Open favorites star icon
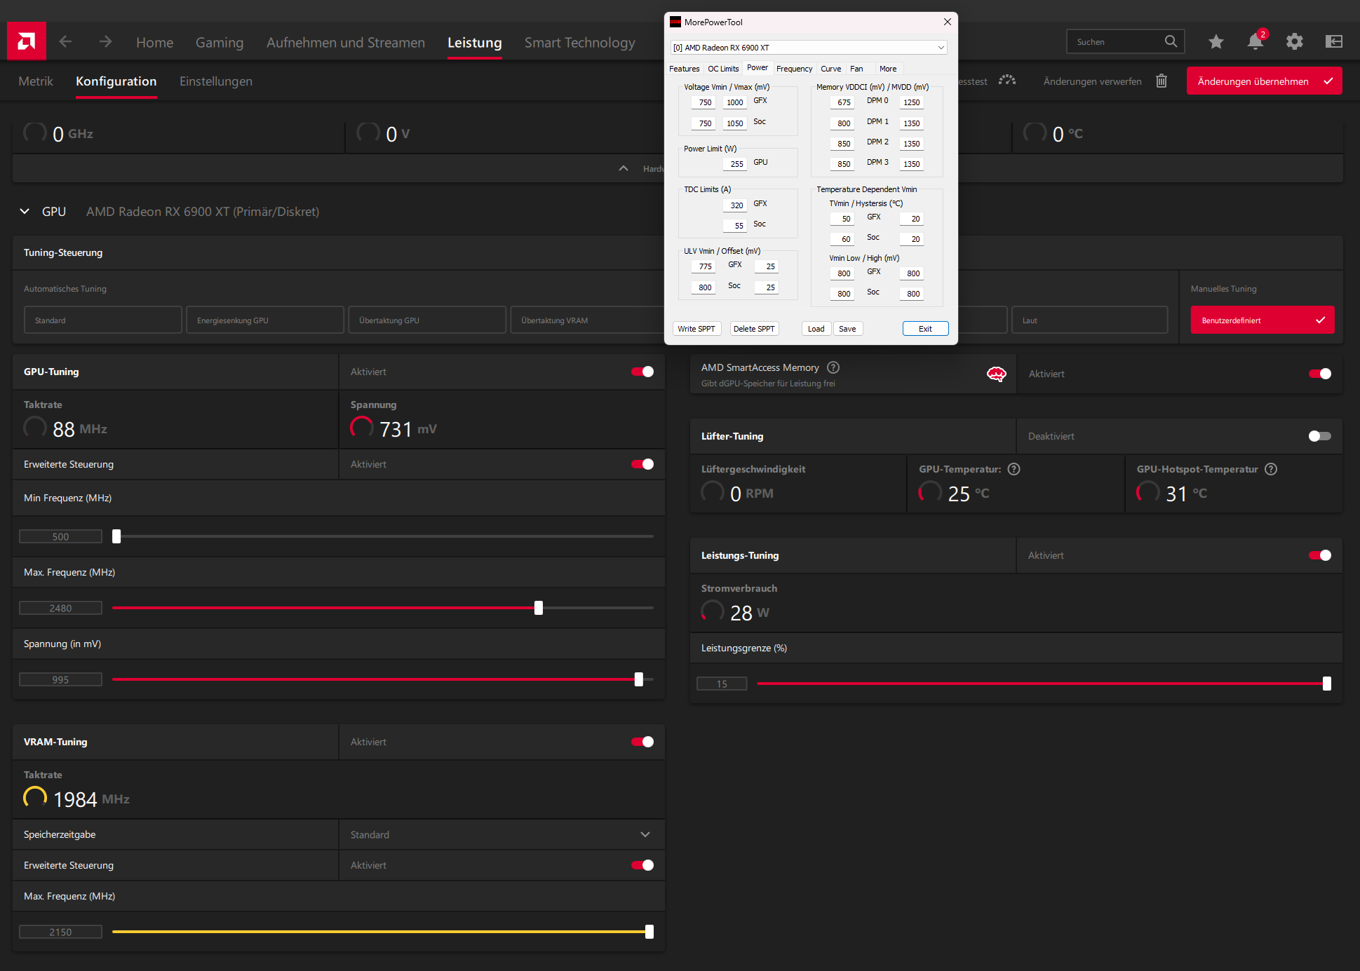 click(1216, 42)
